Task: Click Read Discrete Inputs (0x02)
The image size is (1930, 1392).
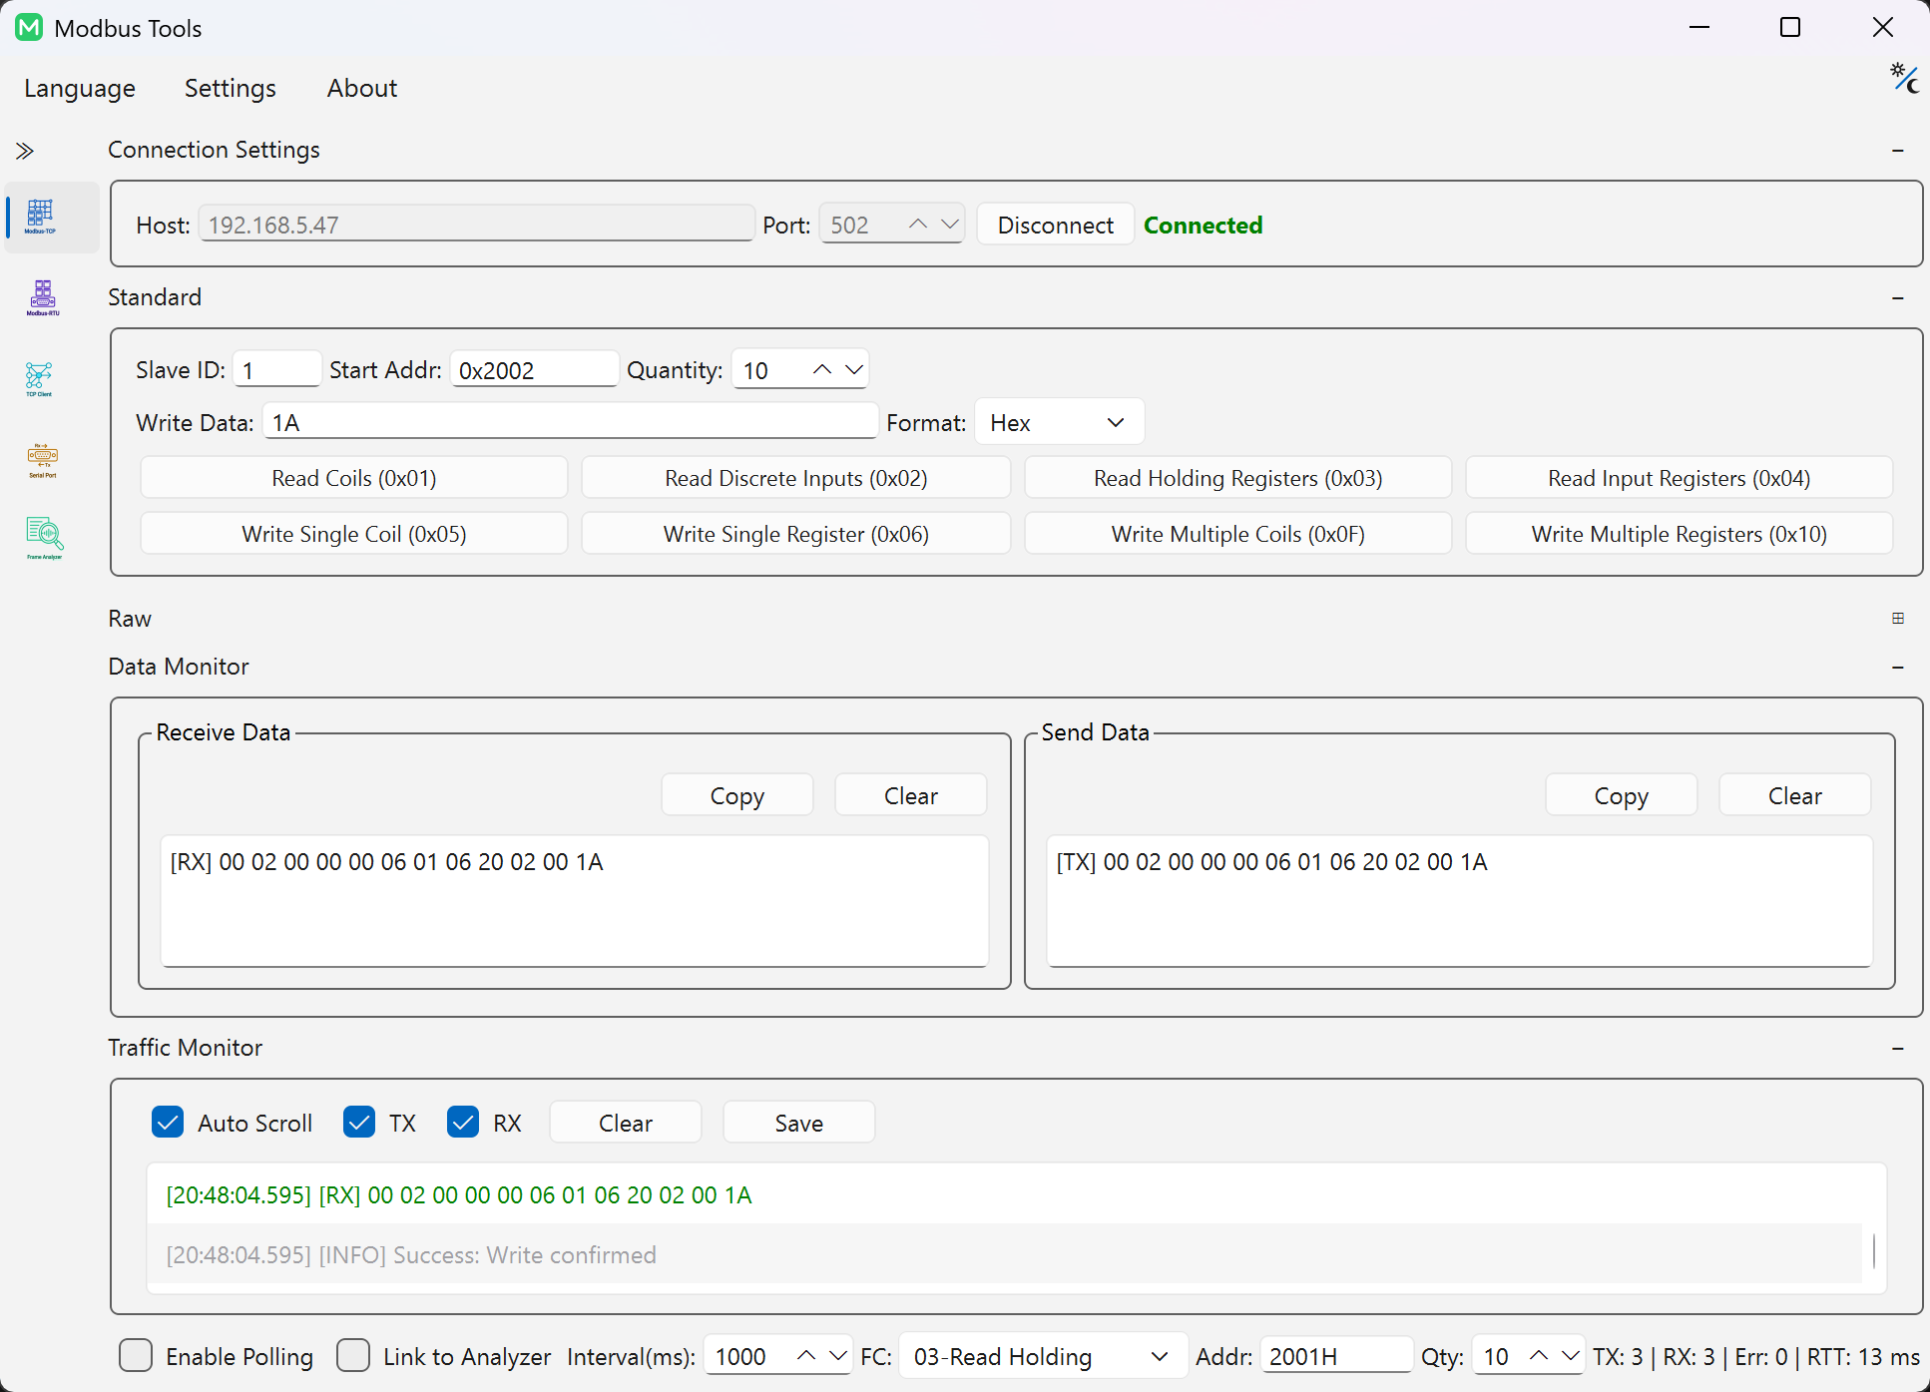Action: (796, 478)
